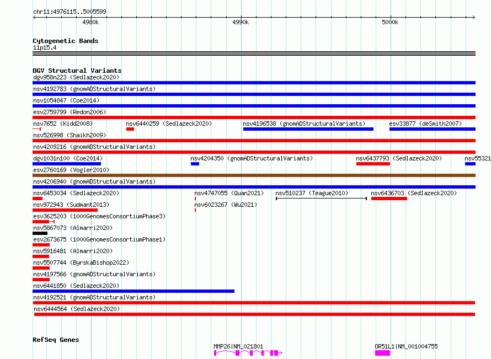The height and width of the screenshot is (359, 491).
Task: Open the nsv4192521 gnomAD red bar
Action: tap(254, 303)
